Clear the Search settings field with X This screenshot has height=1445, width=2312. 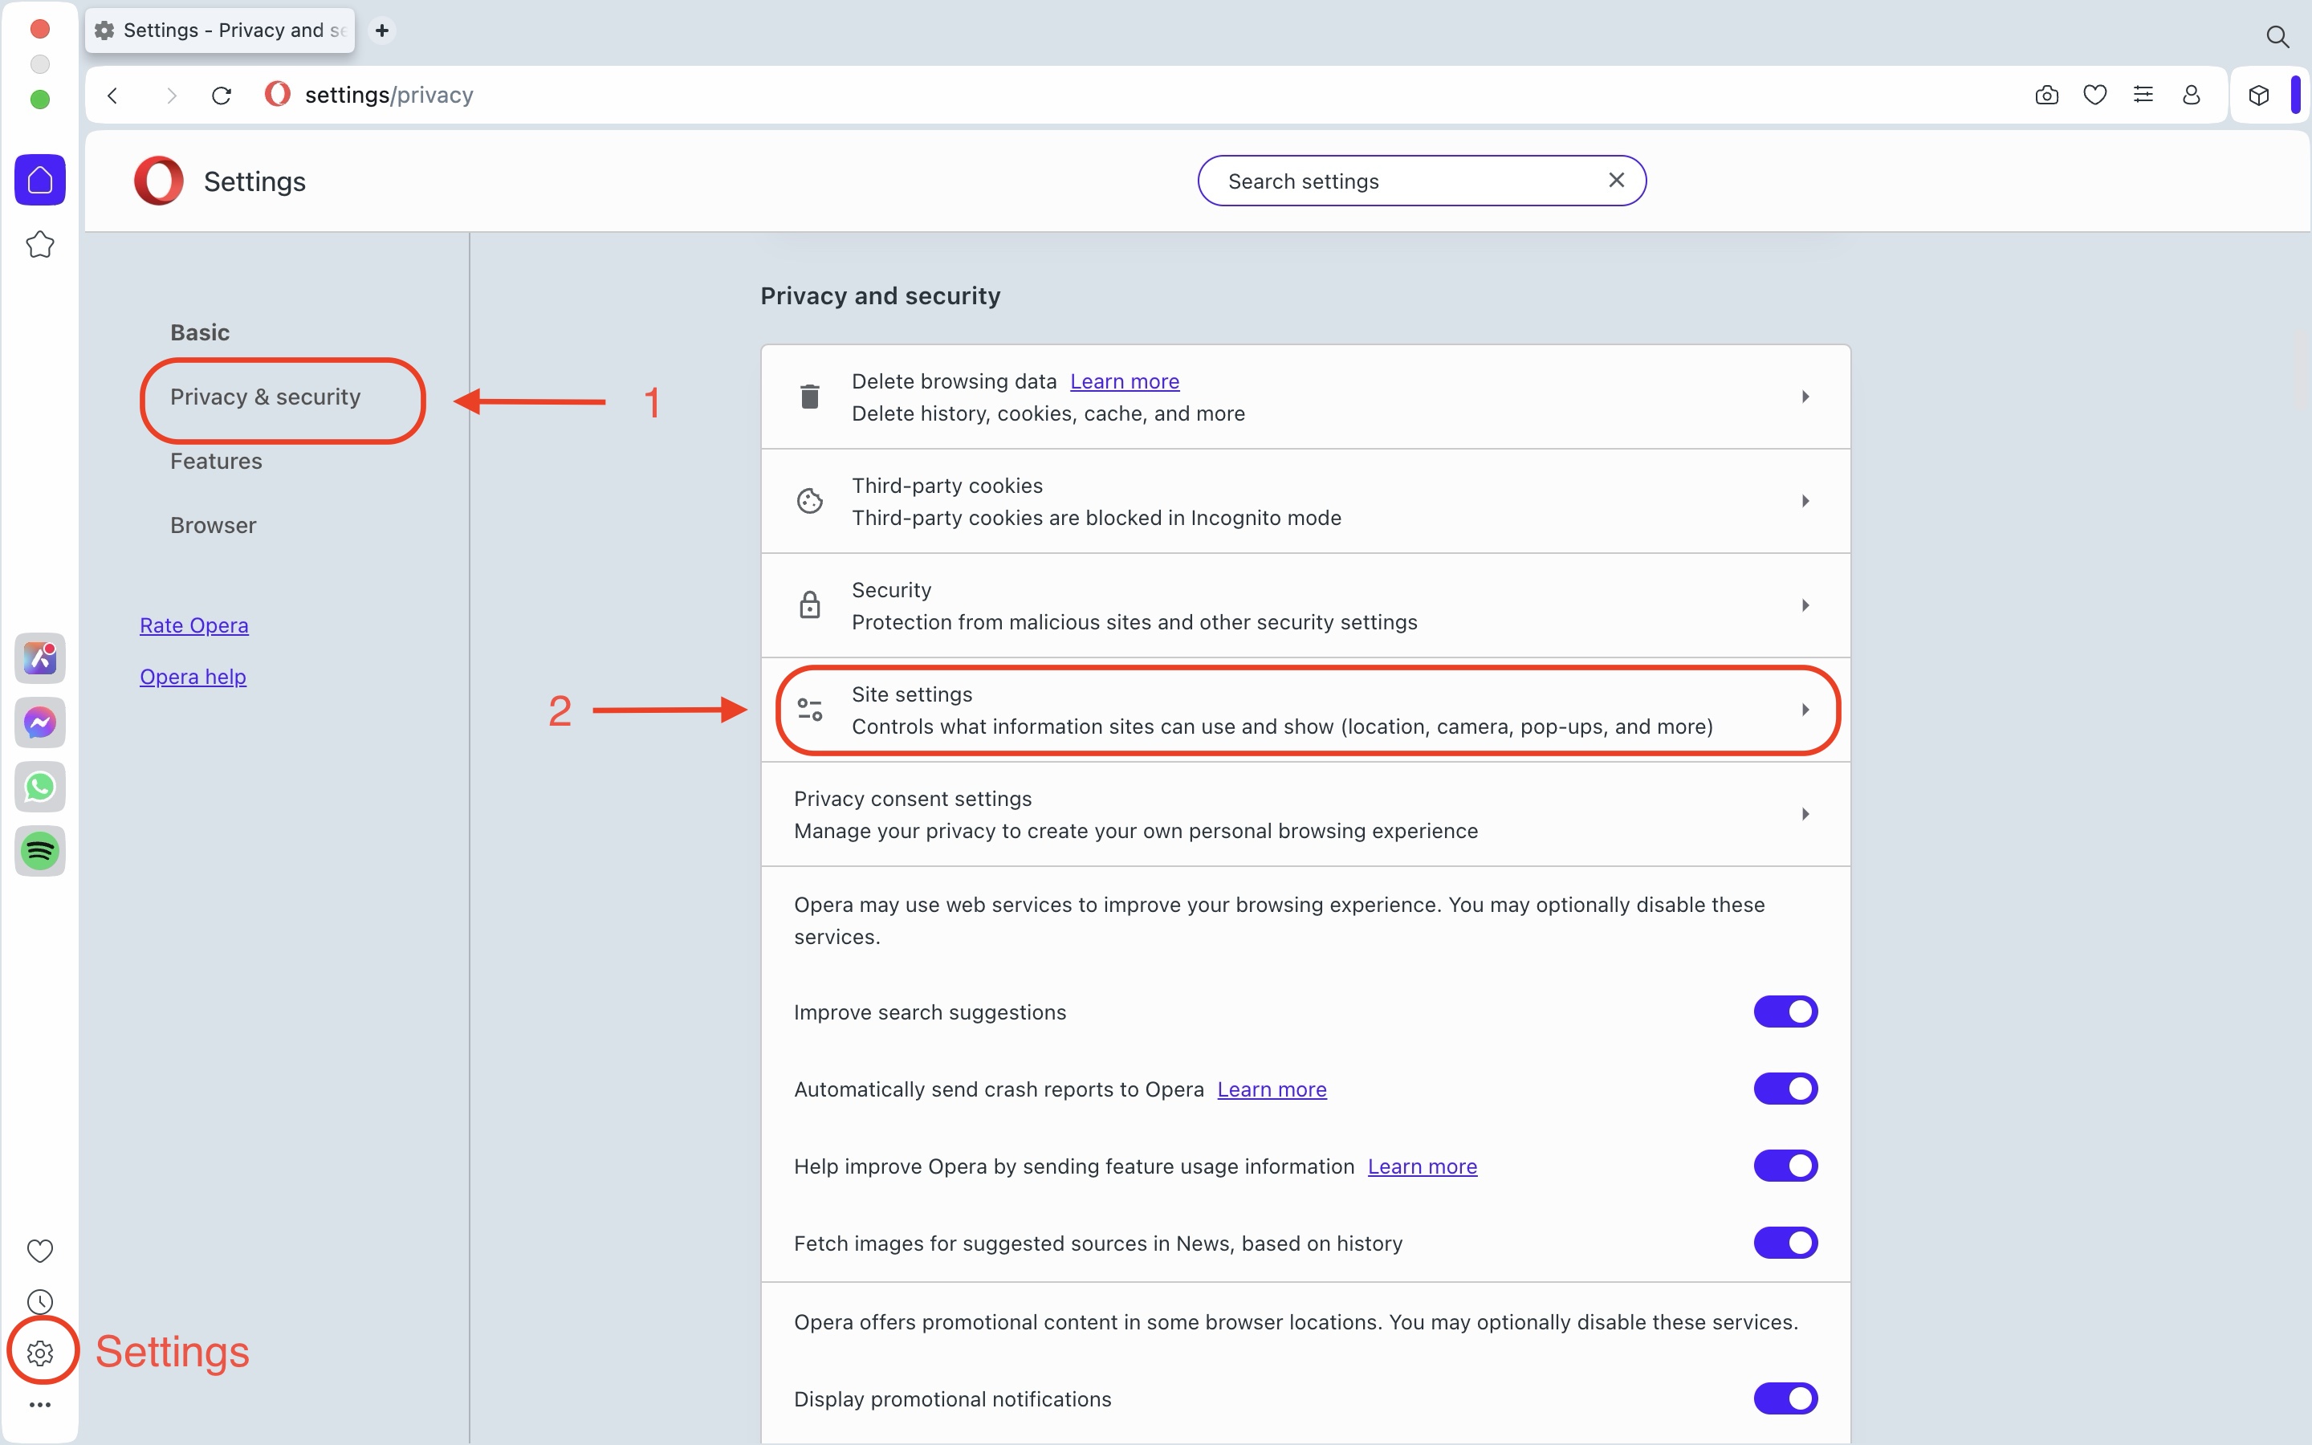pos(1617,180)
